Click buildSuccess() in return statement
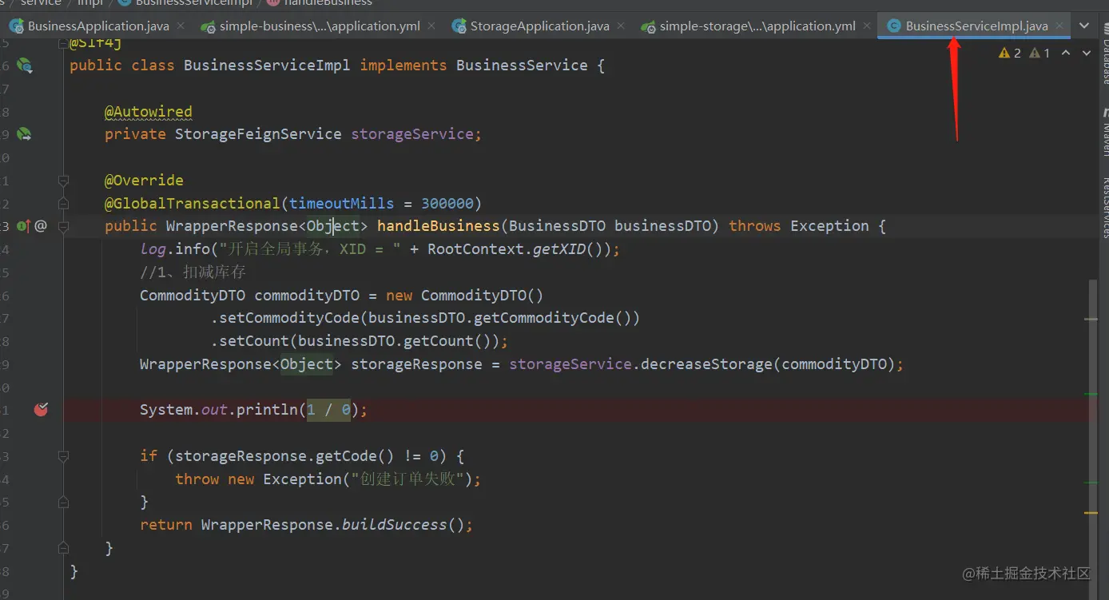Screen dimensions: 1109x600 tap(403, 525)
